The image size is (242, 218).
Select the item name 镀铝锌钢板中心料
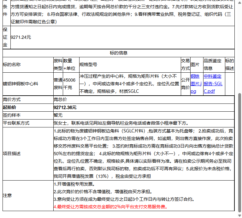[21, 84]
